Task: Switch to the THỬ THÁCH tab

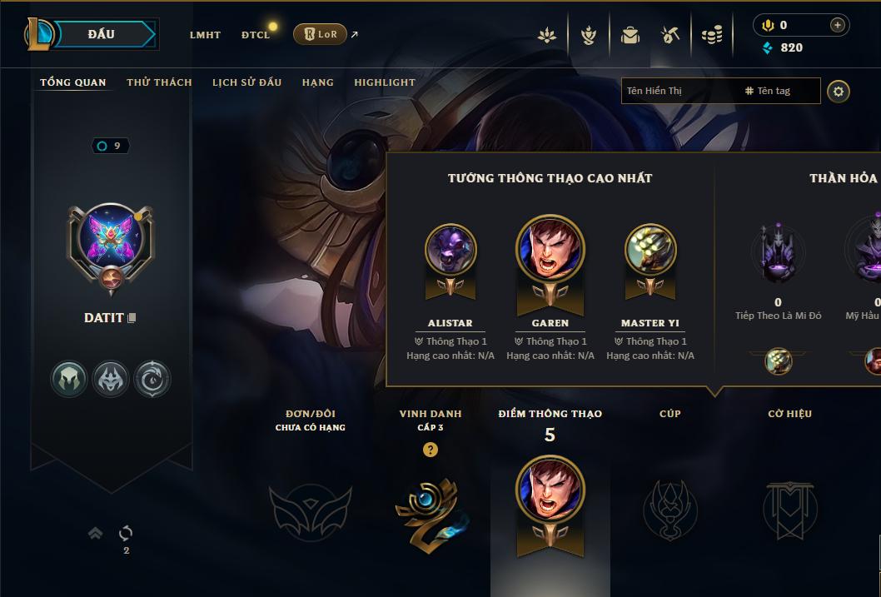Action: click(x=160, y=82)
